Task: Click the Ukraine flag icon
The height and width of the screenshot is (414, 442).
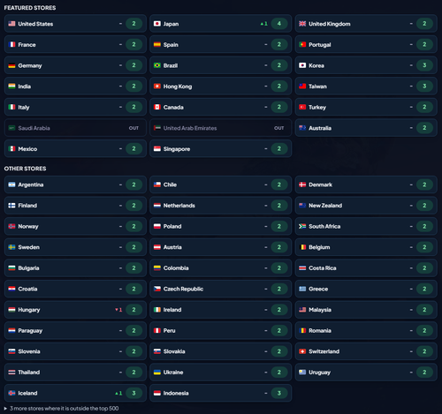Action: pos(157,373)
